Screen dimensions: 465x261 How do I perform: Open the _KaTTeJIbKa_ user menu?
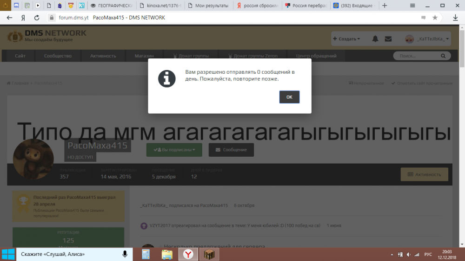(427, 39)
